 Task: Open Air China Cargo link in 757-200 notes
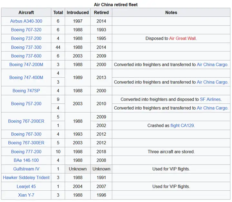(x=212, y=108)
